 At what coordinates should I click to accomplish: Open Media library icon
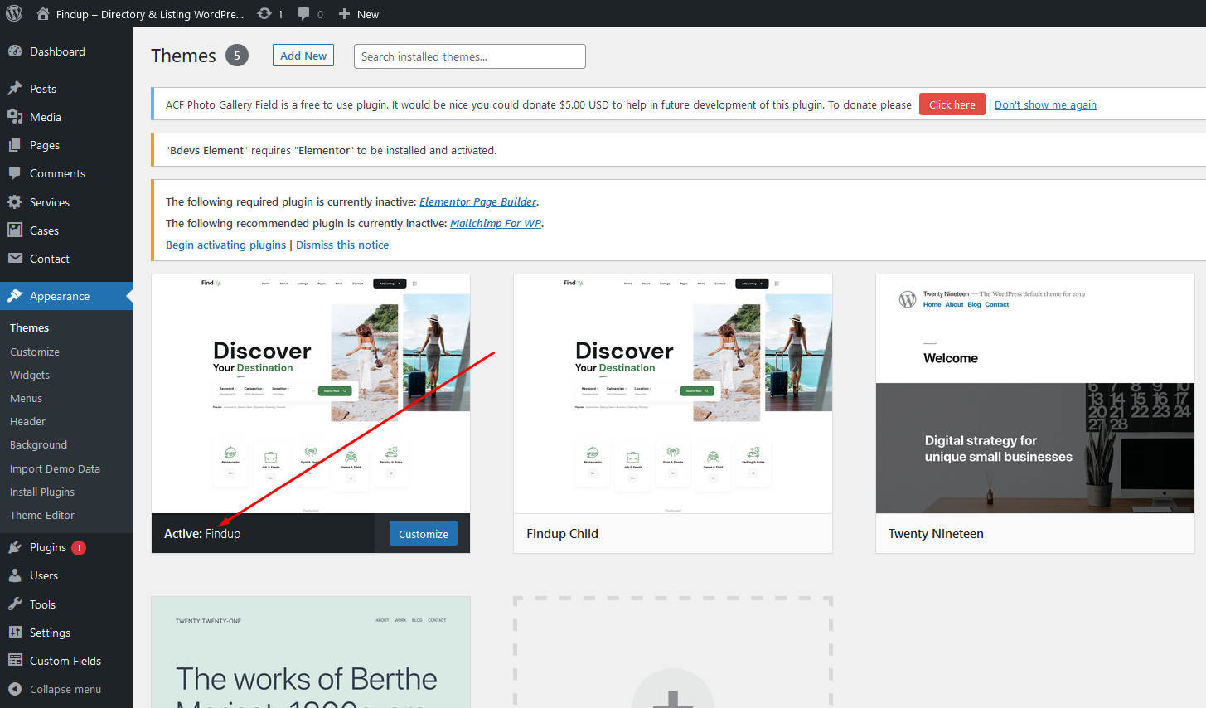click(15, 117)
